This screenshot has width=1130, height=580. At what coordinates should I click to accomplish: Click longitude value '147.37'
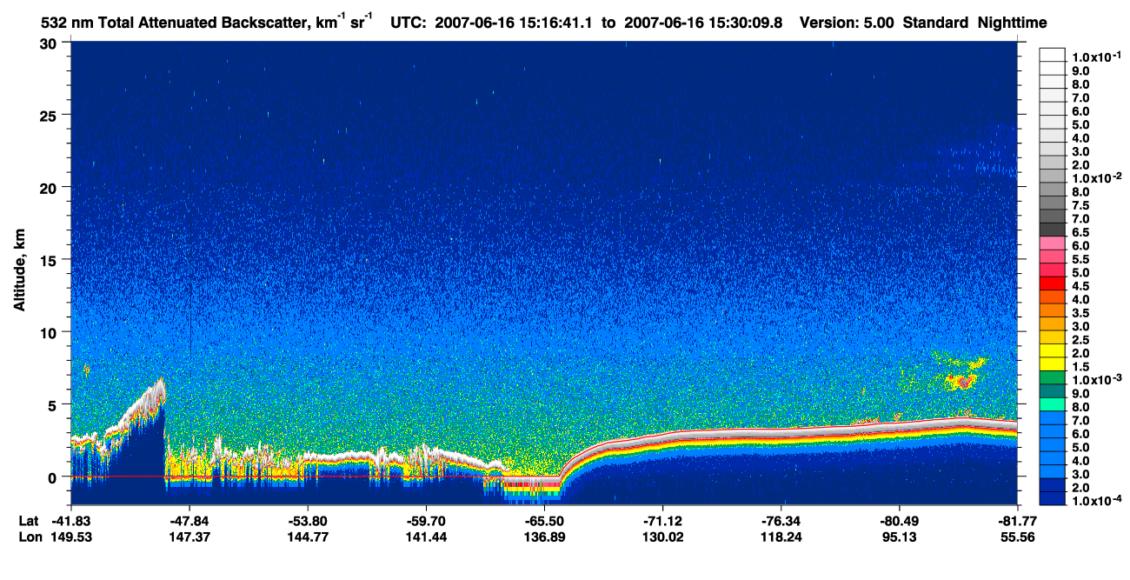tap(189, 537)
